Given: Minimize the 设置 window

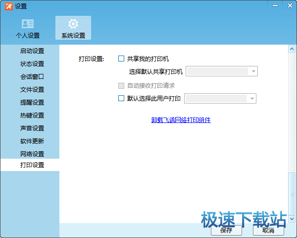Looking at the screenshot, I should (x=275, y=5).
